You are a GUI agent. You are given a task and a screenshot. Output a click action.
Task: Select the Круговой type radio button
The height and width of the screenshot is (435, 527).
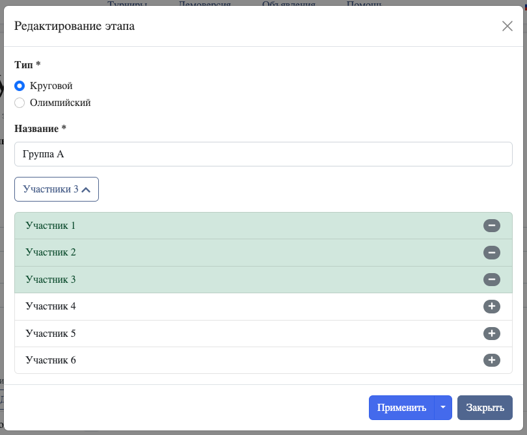(x=20, y=86)
